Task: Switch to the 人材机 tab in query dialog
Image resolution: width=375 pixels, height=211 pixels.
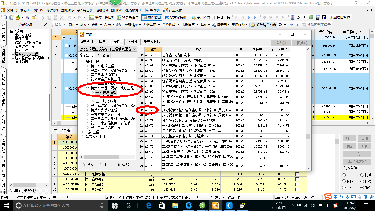Action: pos(133,42)
